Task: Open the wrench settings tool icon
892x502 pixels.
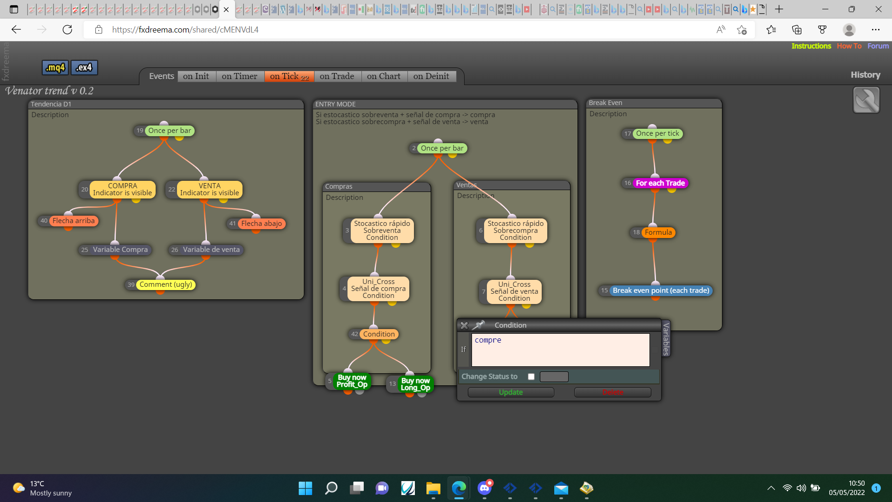Action: (866, 100)
